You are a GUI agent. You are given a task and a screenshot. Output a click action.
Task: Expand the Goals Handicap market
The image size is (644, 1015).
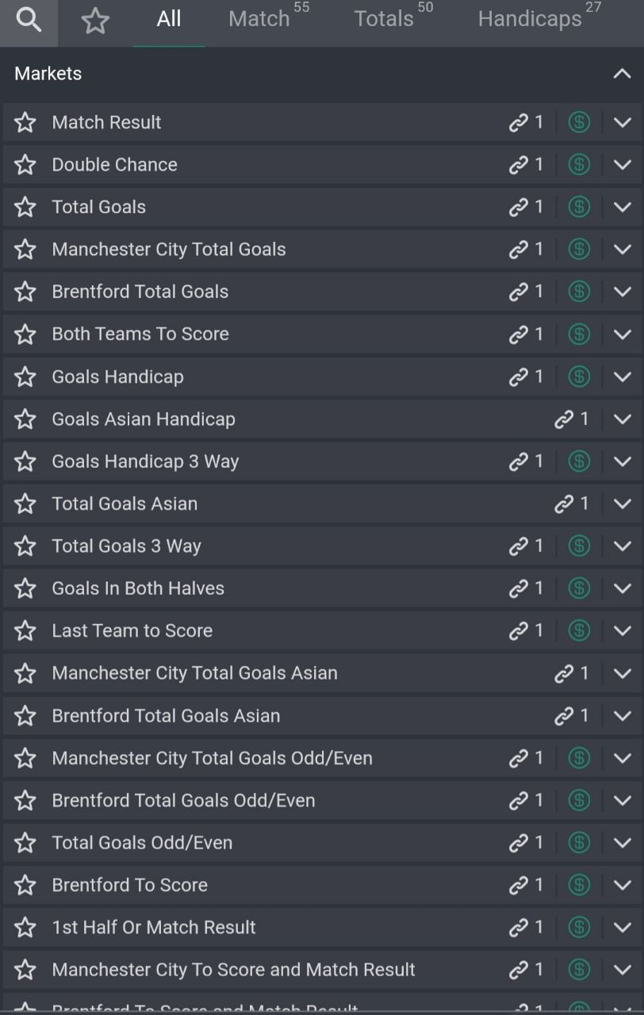(622, 377)
